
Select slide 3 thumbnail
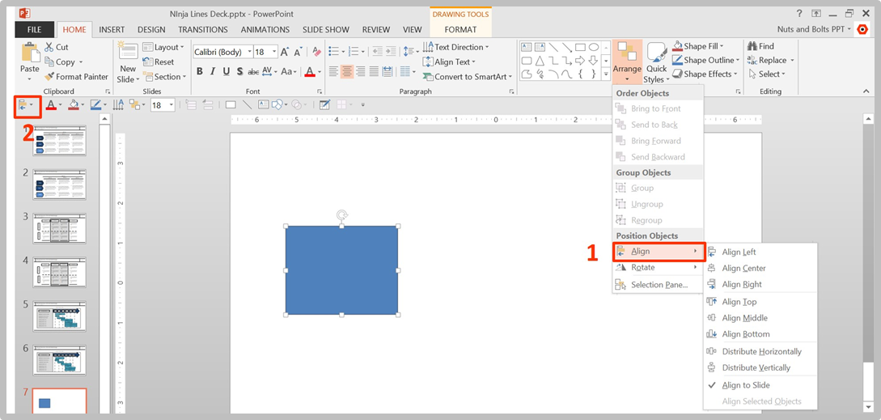tap(60, 227)
